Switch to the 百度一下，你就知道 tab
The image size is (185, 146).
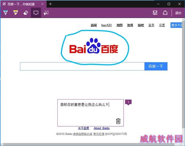click(21, 4)
